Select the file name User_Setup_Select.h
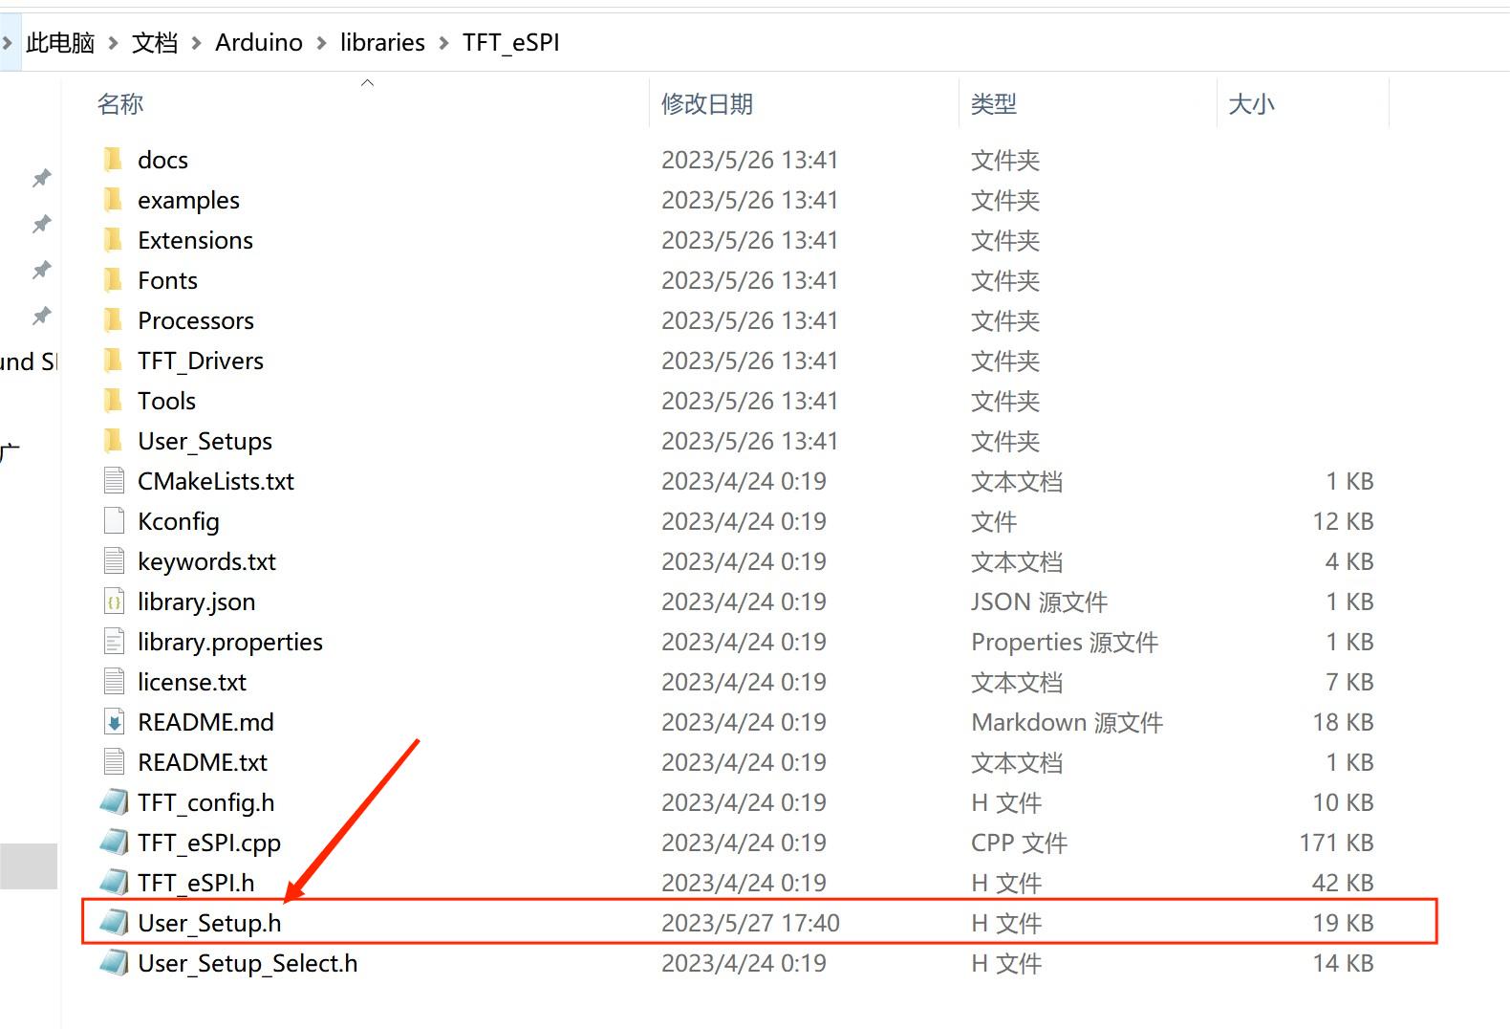Image resolution: width=1510 pixels, height=1029 pixels. [x=248, y=963]
